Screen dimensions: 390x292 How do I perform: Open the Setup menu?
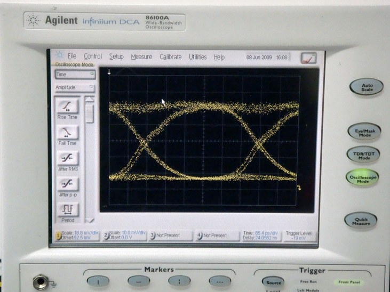116,56
